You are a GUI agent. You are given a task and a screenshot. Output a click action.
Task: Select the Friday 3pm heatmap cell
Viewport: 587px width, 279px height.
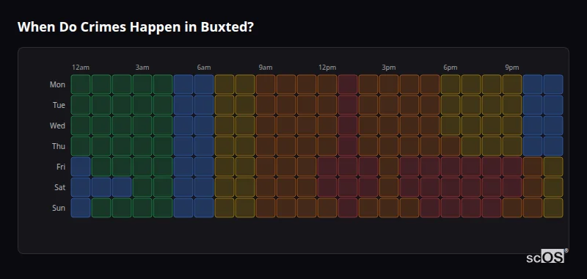pos(389,167)
